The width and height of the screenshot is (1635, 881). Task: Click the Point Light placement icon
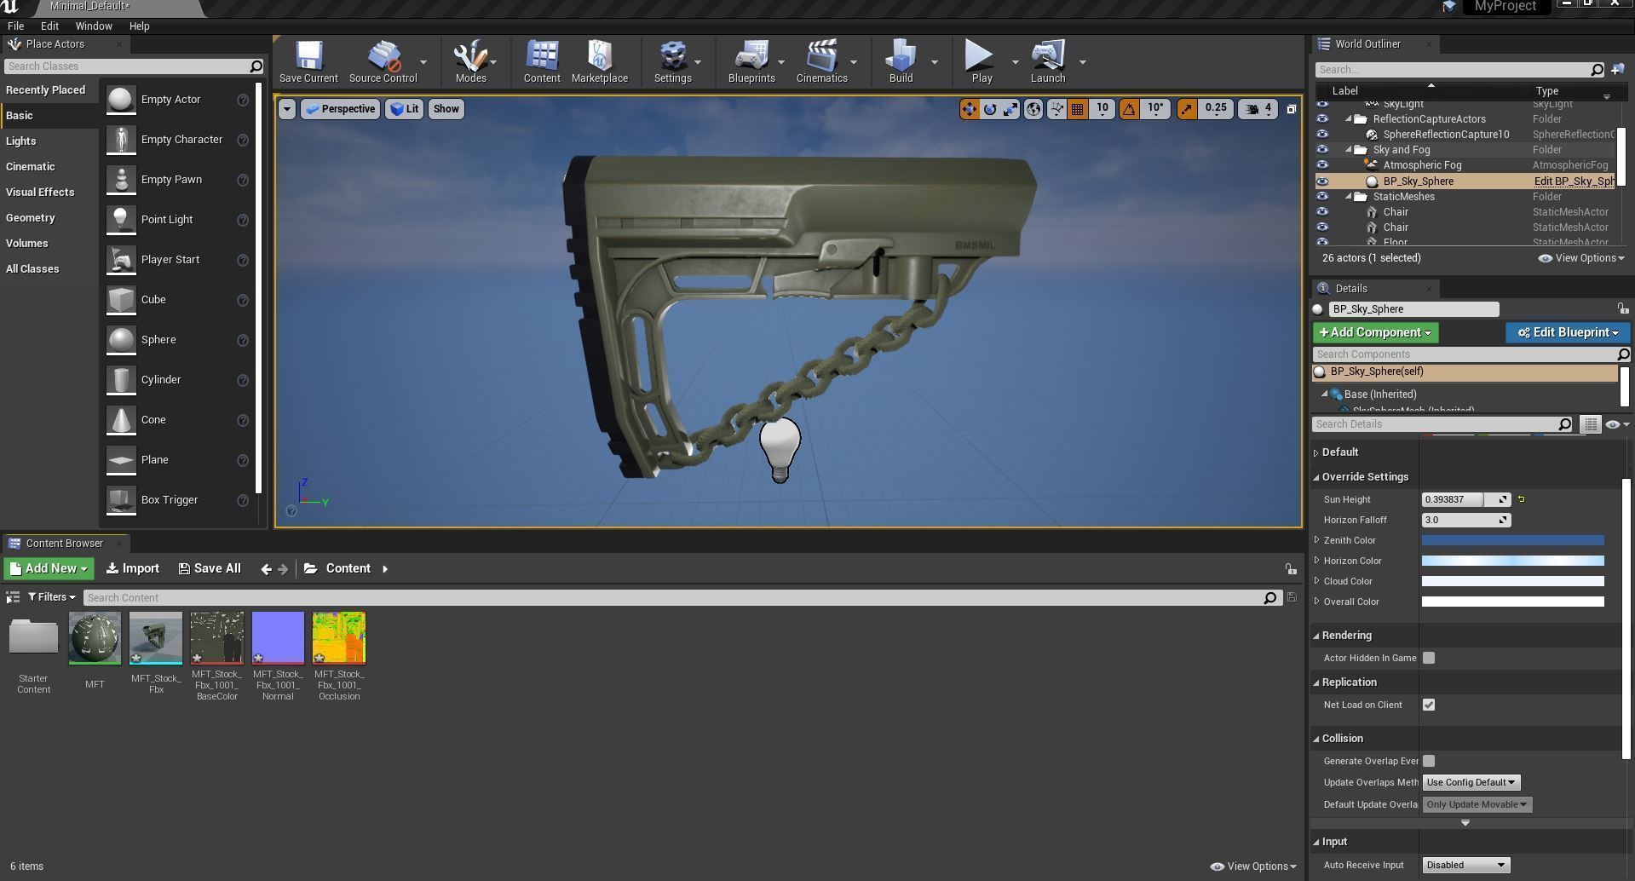pos(121,220)
